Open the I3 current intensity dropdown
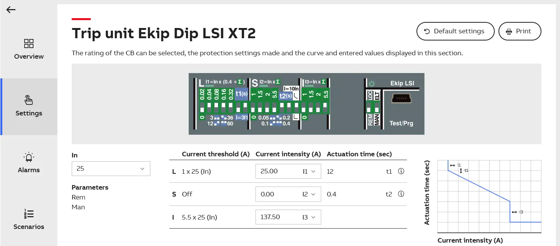 (x=288, y=217)
